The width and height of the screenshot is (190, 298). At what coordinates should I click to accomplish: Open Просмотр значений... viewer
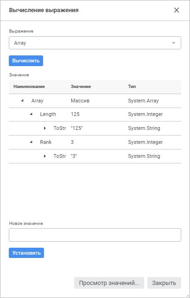click(x=109, y=283)
